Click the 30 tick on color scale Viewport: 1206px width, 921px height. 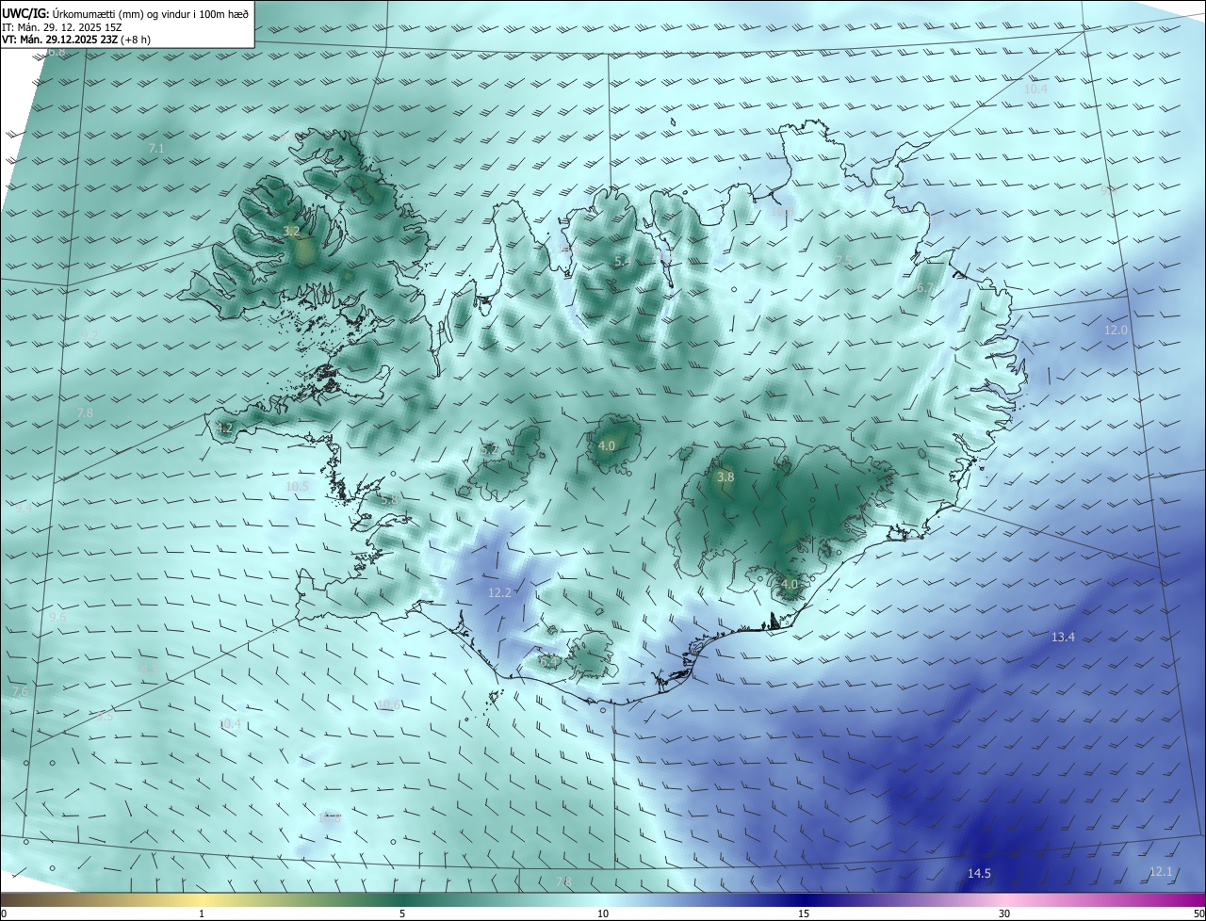coord(1004,913)
